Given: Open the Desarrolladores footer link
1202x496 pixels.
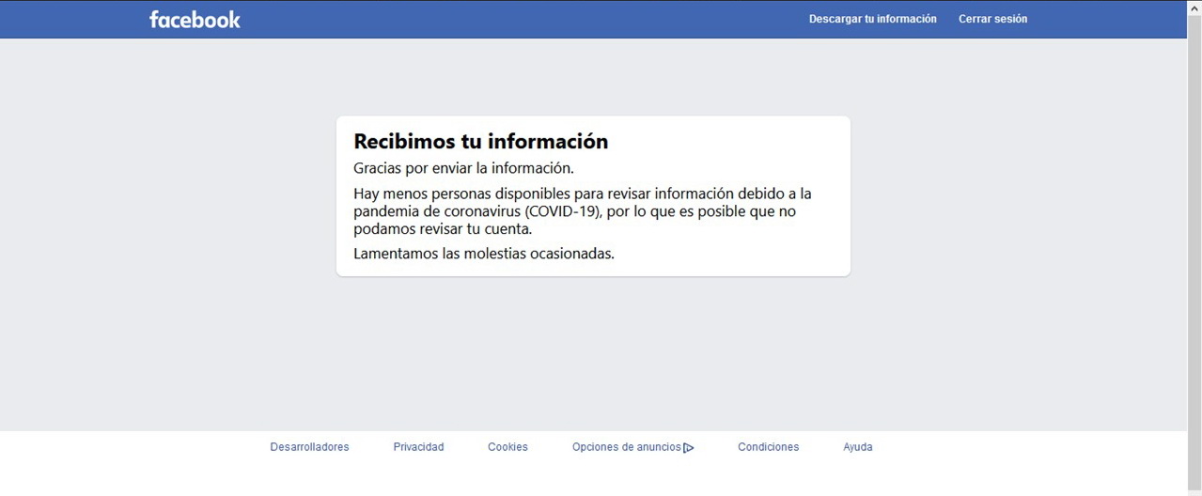Looking at the screenshot, I should [309, 447].
